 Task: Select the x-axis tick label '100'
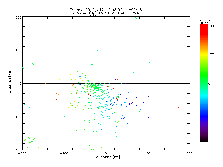point(148,153)
